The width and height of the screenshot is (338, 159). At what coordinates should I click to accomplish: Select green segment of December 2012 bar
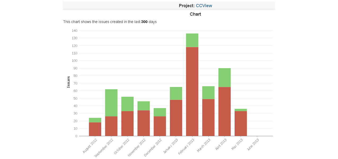(160, 112)
